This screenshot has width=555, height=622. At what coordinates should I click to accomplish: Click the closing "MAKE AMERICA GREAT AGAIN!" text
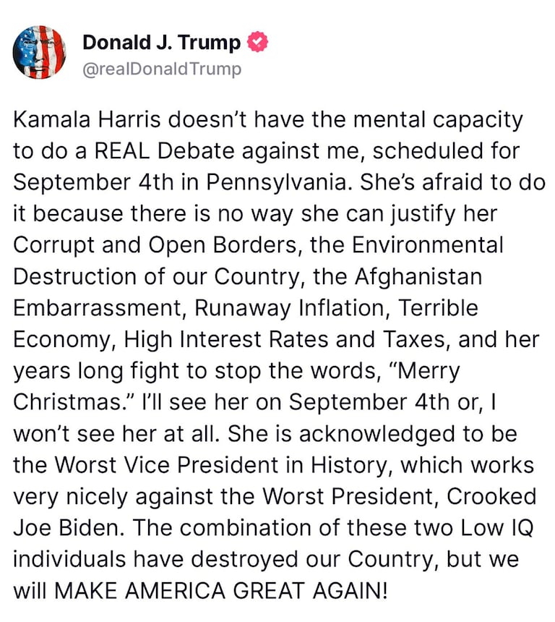(x=220, y=591)
